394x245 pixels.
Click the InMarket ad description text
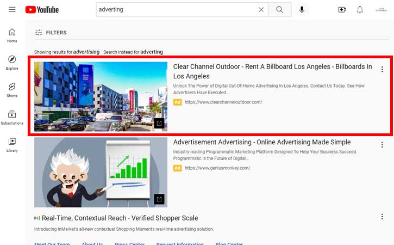pyautogui.click(x=124, y=229)
